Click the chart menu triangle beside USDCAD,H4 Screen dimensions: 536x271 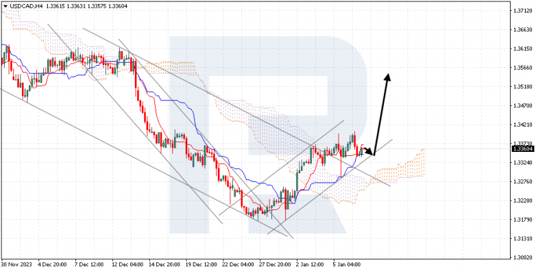click(x=5, y=6)
